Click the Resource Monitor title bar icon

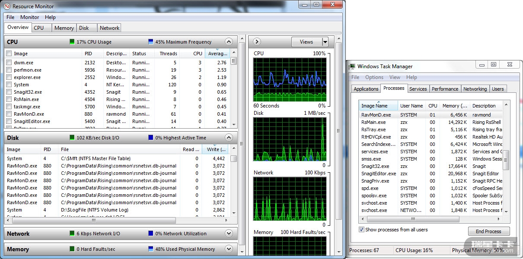point(7,6)
